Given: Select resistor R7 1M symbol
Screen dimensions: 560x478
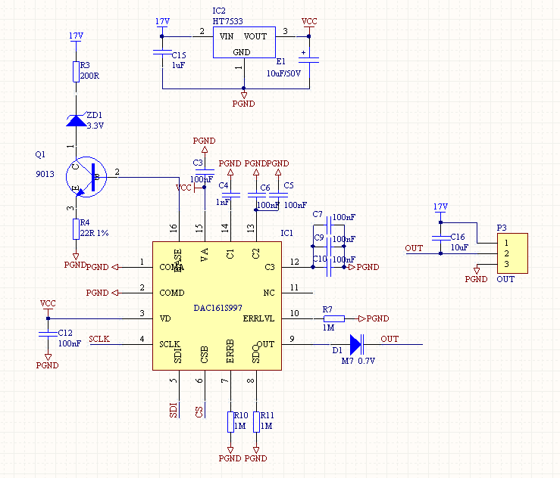Looking at the screenshot, I should pos(334,318).
